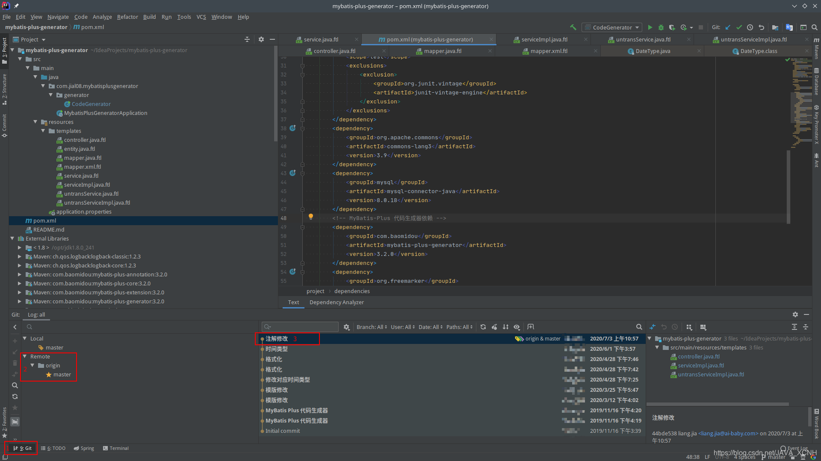
Task: Toggle the Maven side tool window
Action: coord(816,48)
